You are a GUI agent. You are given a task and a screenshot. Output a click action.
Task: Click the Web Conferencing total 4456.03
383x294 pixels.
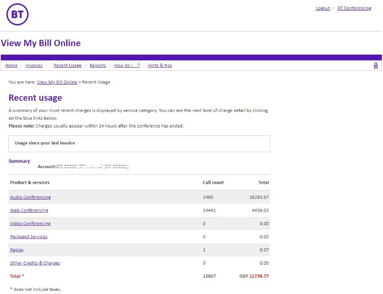click(260, 211)
